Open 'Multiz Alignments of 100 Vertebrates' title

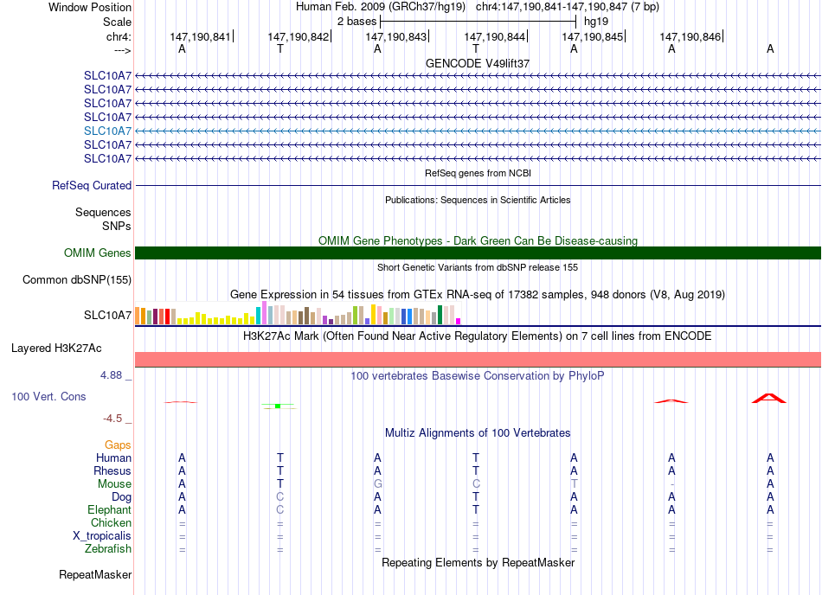coord(478,432)
